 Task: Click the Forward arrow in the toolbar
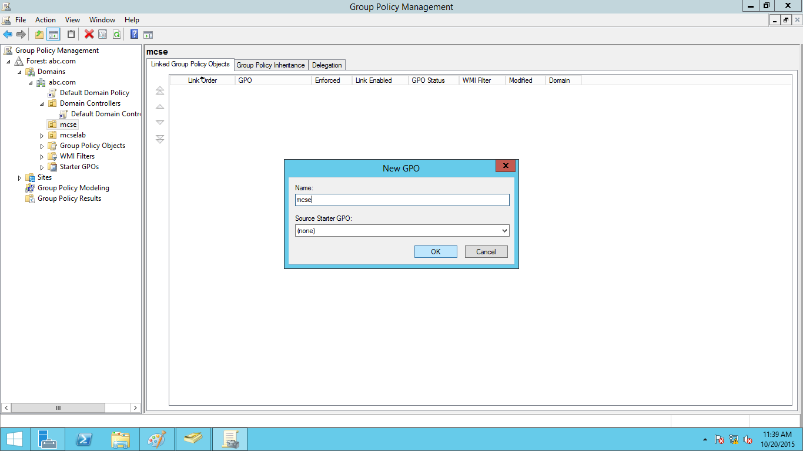pos(21,35)
